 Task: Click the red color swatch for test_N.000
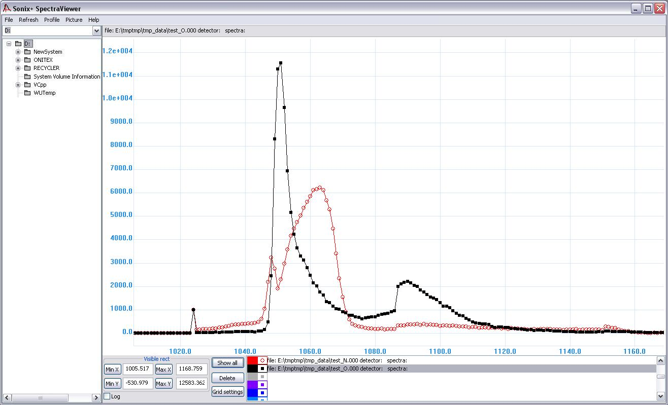point(252,360)
